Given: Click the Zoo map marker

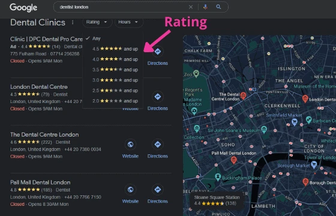Looking at the screenshot, I should click(196, 73).
